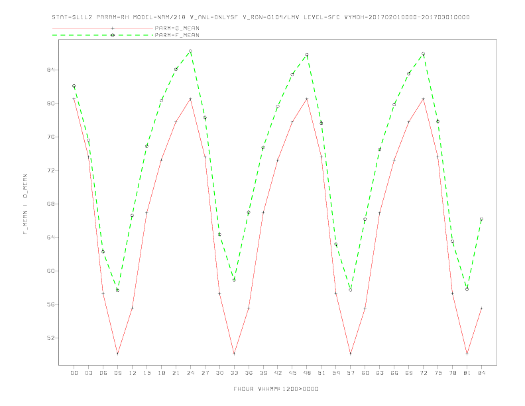Click x-axis forecast hour label 72

point(423,373)
